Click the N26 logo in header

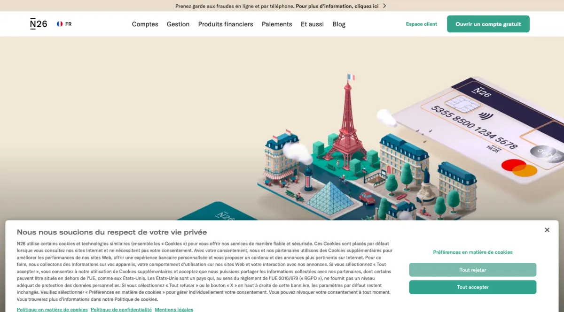coord(39,24)
